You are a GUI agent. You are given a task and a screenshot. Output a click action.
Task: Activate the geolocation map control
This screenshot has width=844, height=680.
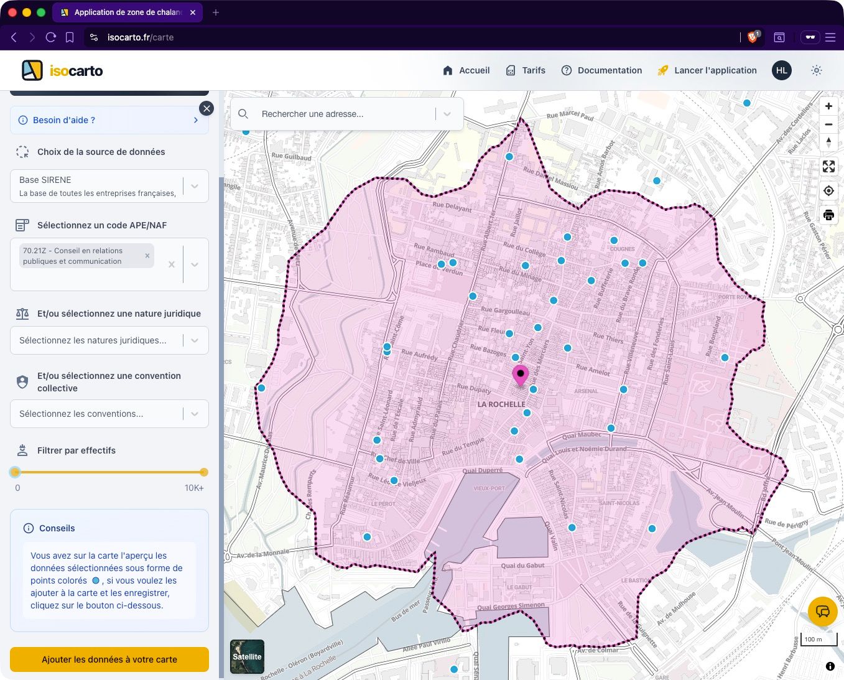(828, 190)
